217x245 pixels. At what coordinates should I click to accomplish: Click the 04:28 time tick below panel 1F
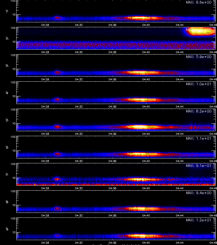tap(45, 25)
